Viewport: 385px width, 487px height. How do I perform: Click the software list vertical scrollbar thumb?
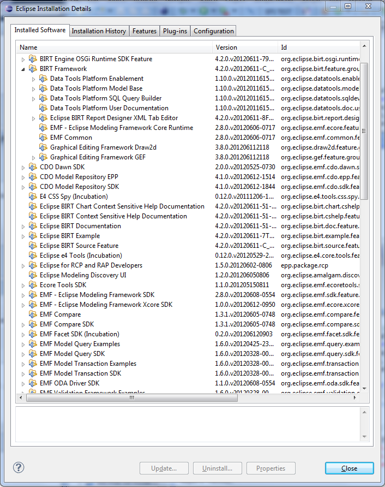[364, 131]
